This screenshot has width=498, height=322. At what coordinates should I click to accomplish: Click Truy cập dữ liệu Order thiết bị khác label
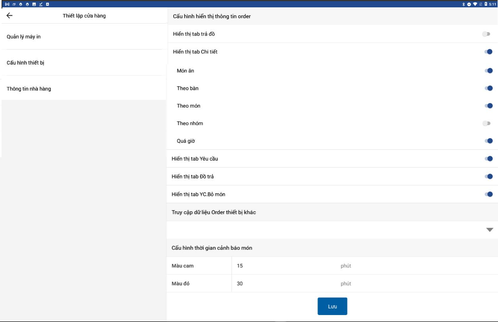click(214, 212)
